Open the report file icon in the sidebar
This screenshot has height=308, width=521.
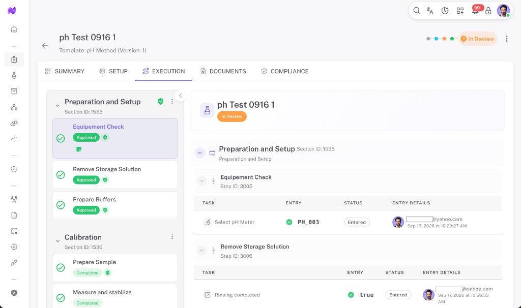point(14,215)
